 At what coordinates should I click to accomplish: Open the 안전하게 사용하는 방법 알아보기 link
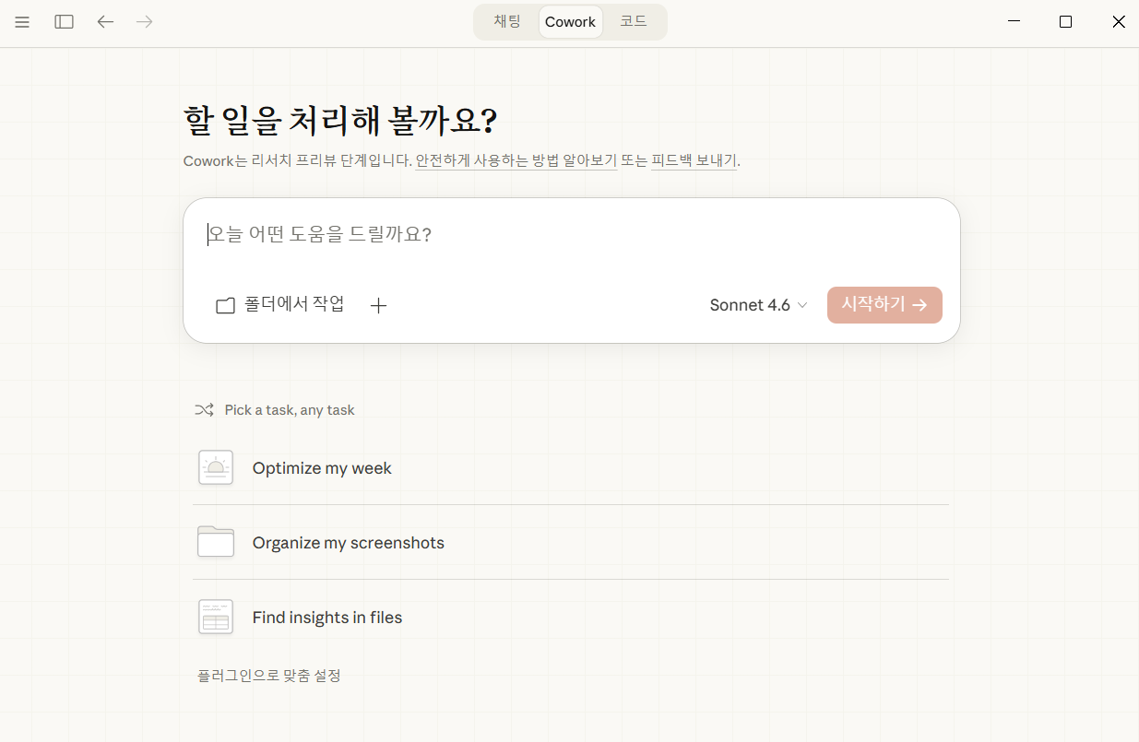pos(516,161)
